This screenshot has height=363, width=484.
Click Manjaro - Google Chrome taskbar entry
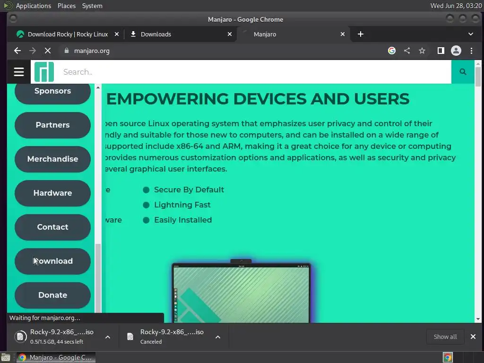pyautogui.click(x=56, y=357)
